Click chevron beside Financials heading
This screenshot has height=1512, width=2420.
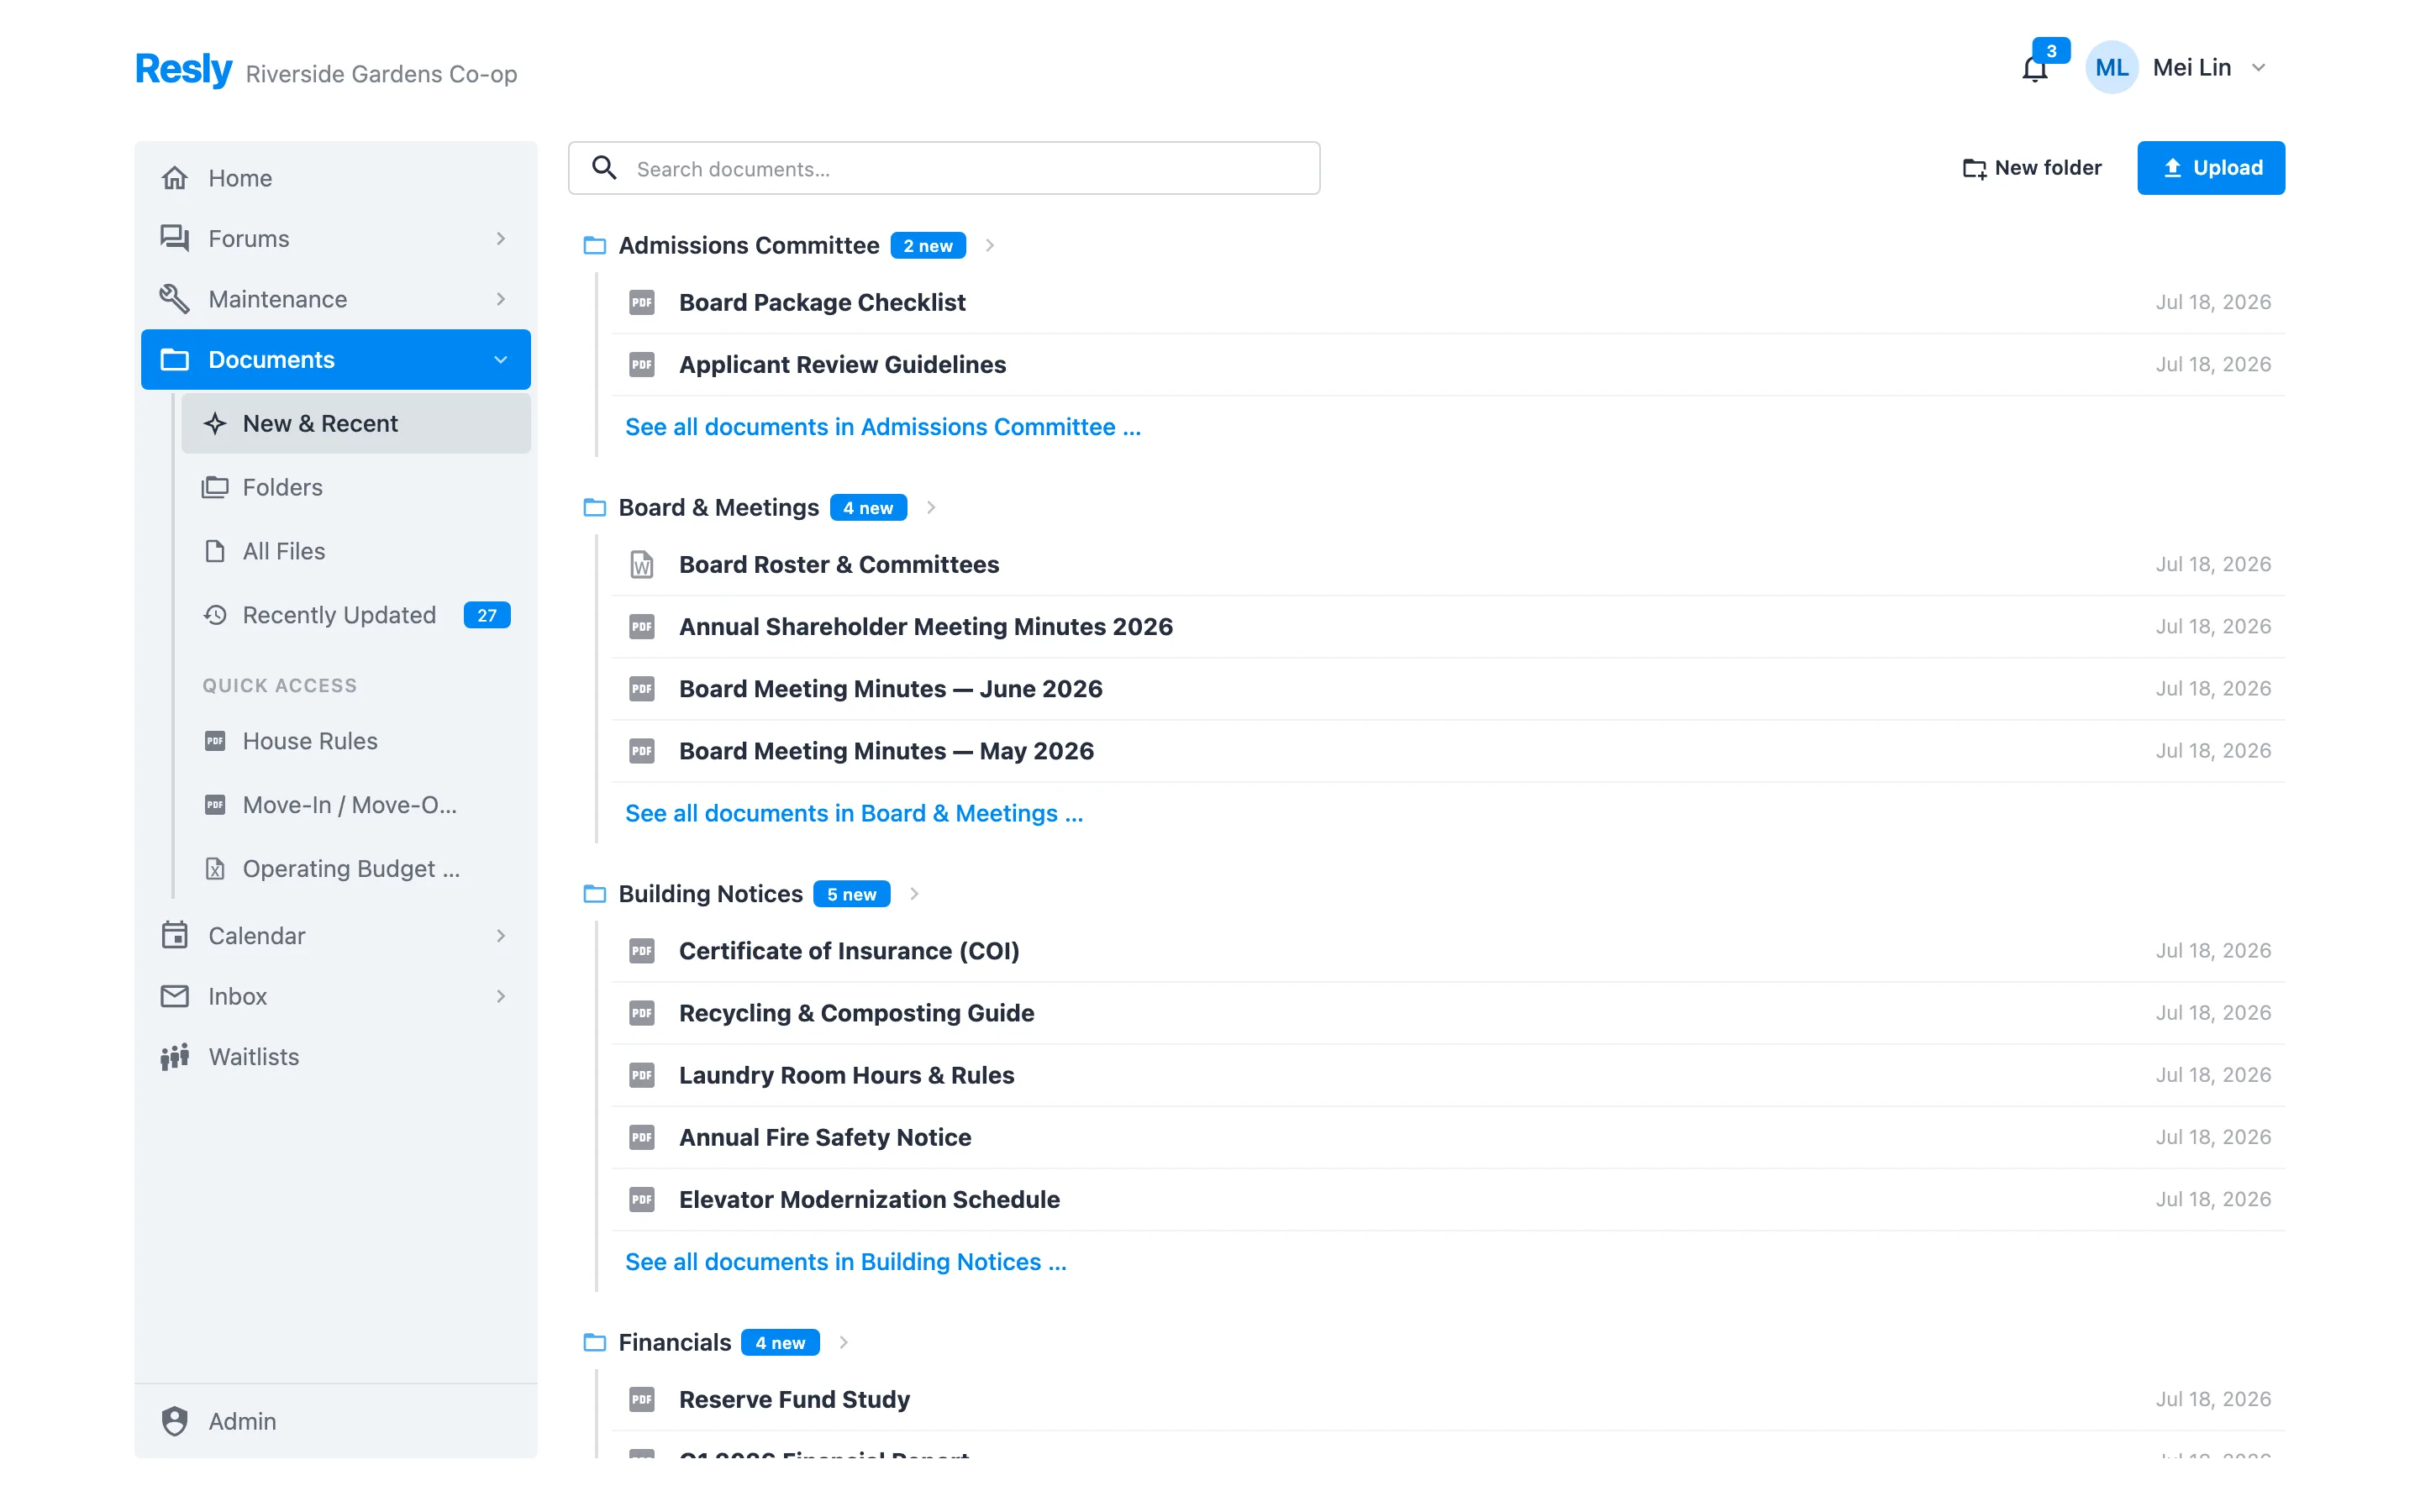point(844,1342)
